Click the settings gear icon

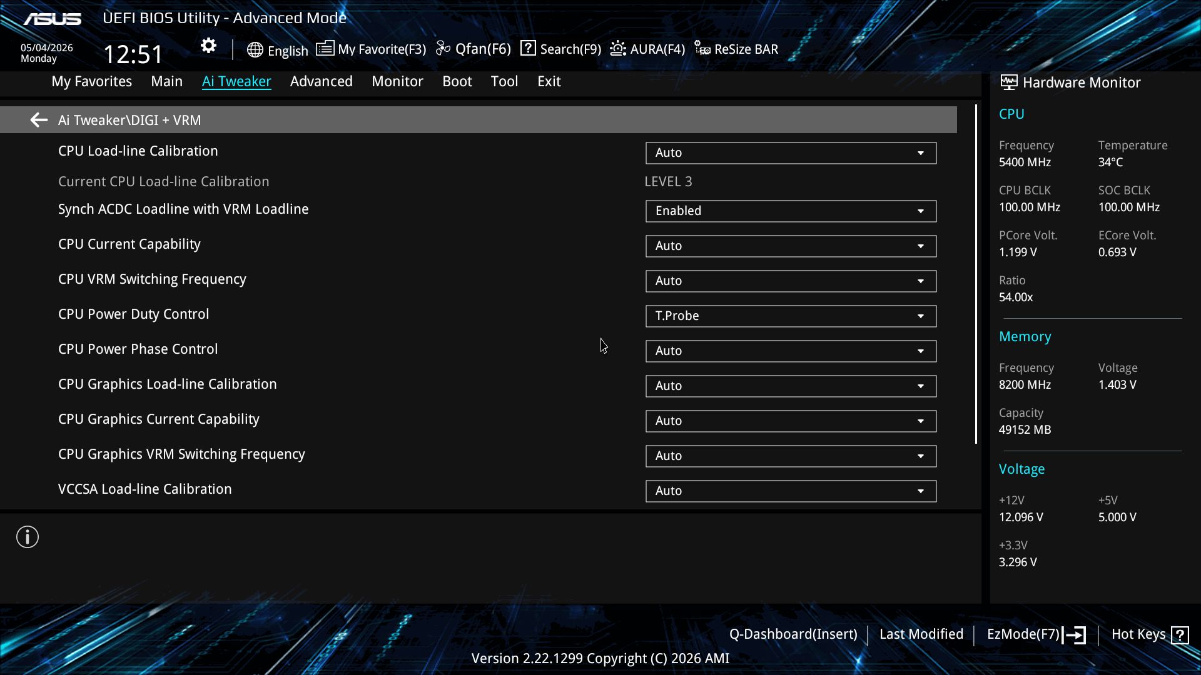coord(208,46)
